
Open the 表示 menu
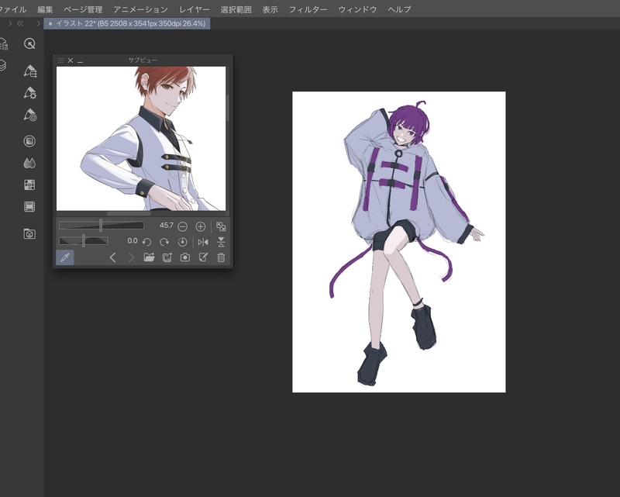270,9
